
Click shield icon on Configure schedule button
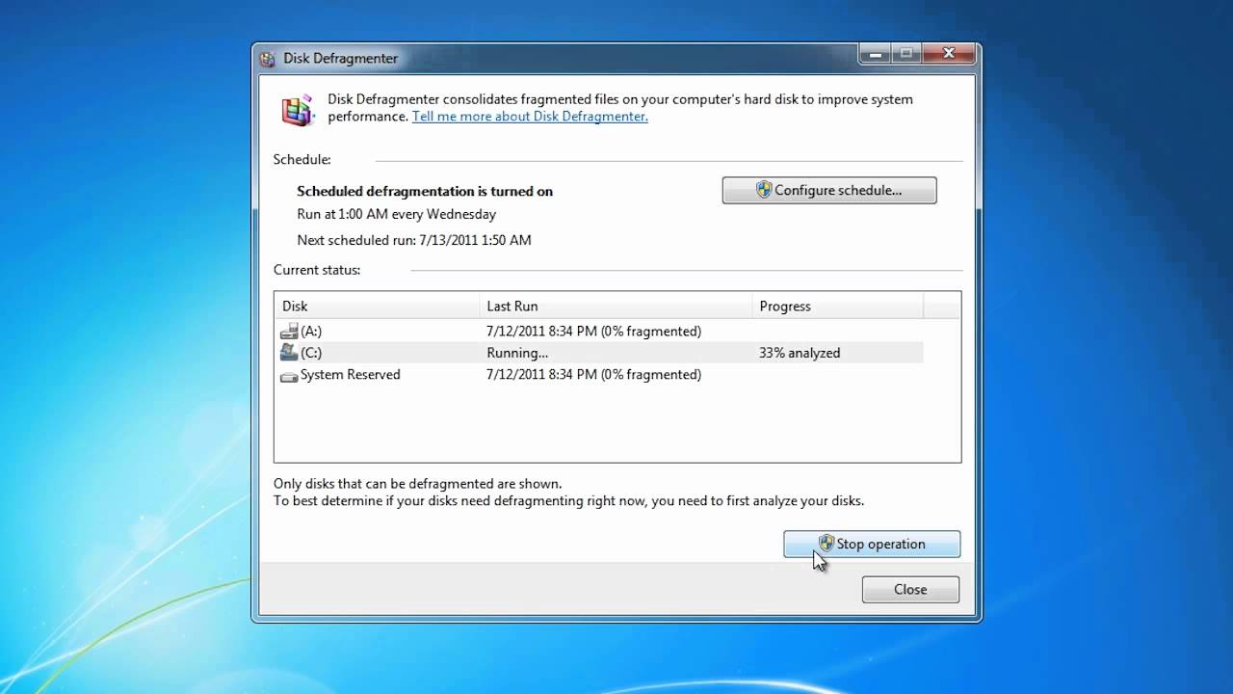coord(764,190)
